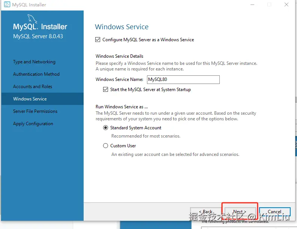Minimize the MySQL Installer window
Image resolution: width=297 pixels, height=229 pixels.
pyautogui.click(x=252, y=4)
